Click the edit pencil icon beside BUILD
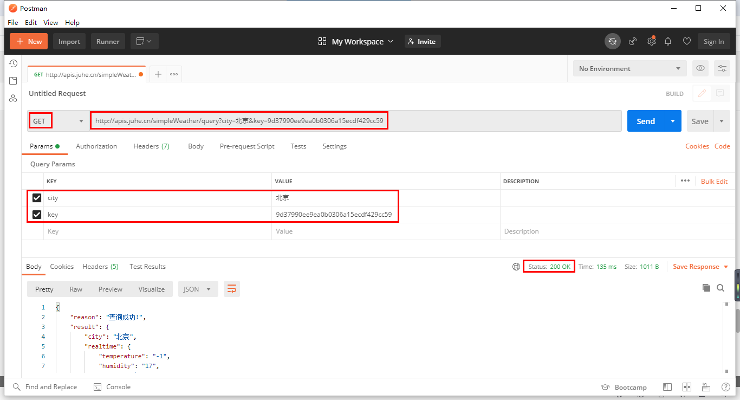 click(x=702, y=93)
